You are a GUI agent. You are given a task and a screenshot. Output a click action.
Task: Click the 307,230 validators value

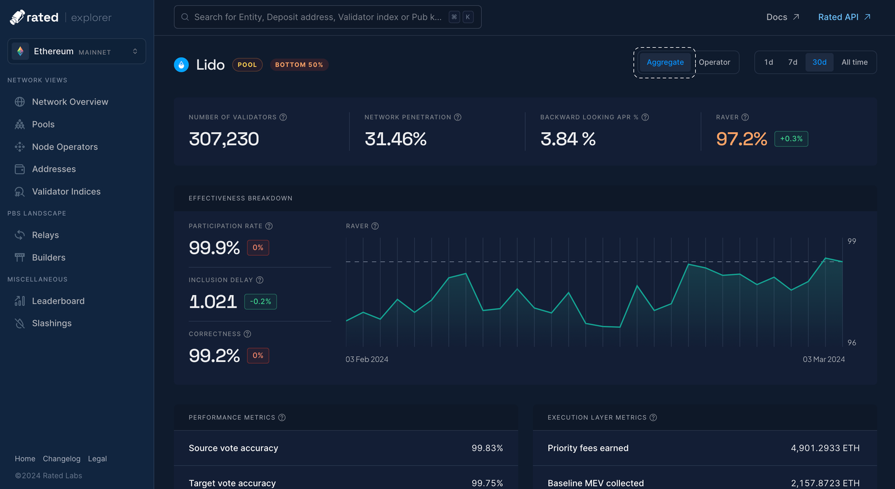[224, 139]
